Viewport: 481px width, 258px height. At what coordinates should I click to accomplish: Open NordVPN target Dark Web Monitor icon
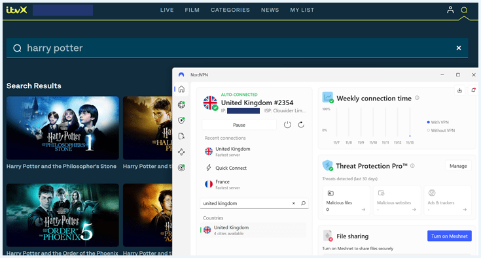[181, 167]
